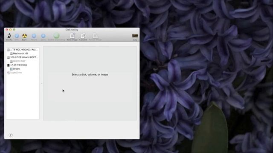Image resolution: width=273 pixels, height=153 pixels.
Task: Minimize the Disk Utility window
Action: pos(10,30)
